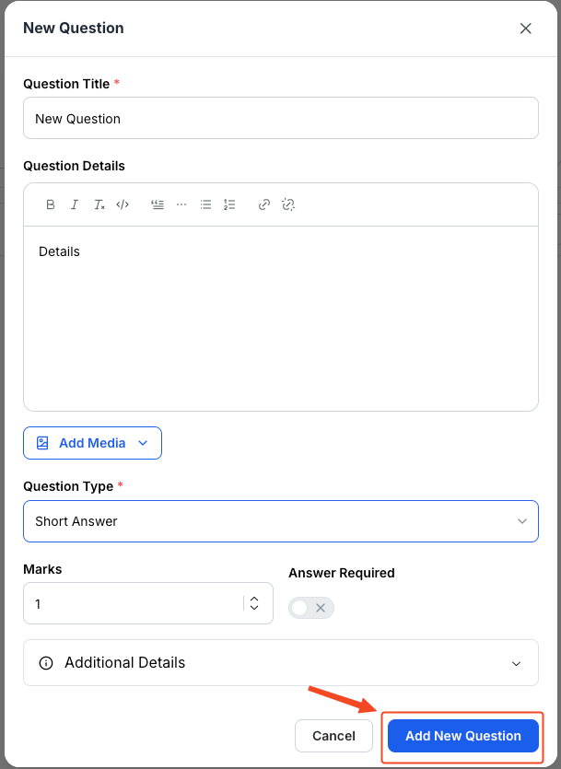Insert numbered list in editor
Screen dimensions: 561x769
[x=229, y=204]
